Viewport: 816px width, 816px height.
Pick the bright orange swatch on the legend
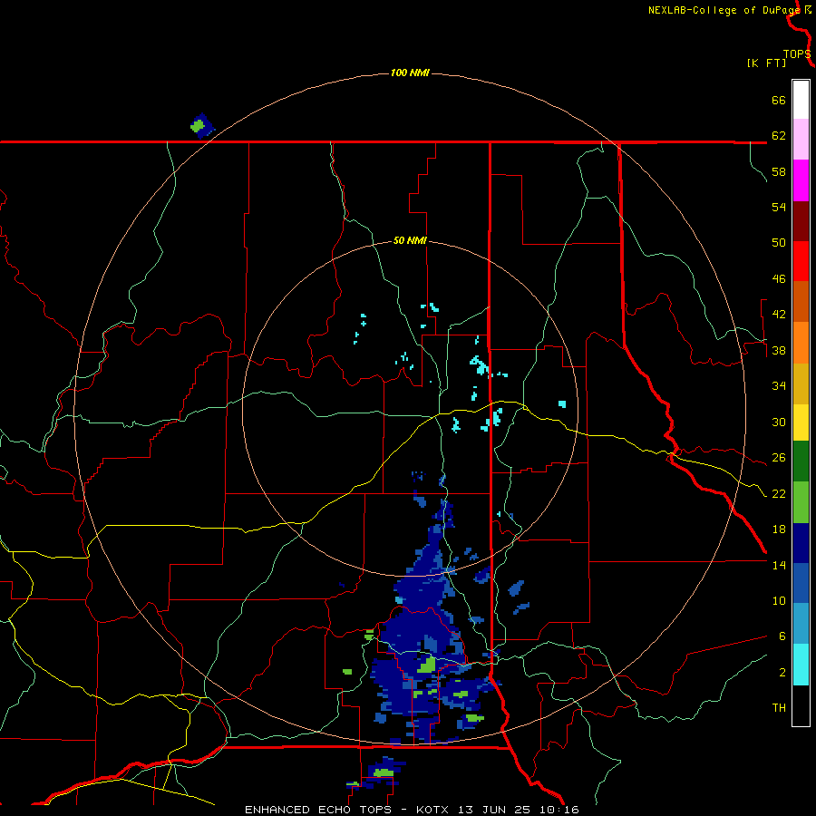801,343
